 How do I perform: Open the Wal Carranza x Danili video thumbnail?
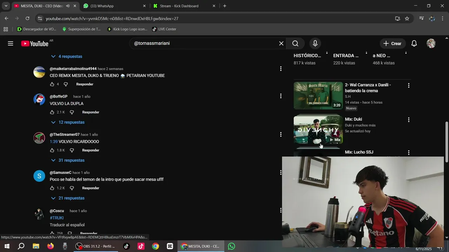click(x=318, y=96)
